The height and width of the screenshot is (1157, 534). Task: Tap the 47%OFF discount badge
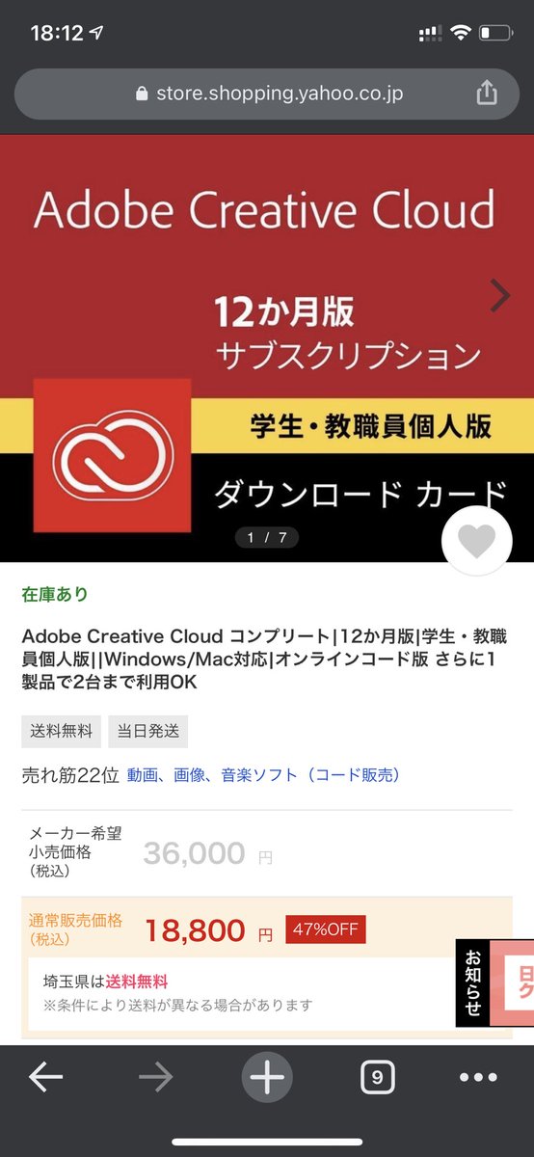click(326, 929)
